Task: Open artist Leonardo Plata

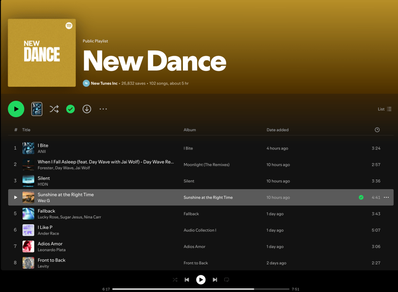Action: pos(51,250)
